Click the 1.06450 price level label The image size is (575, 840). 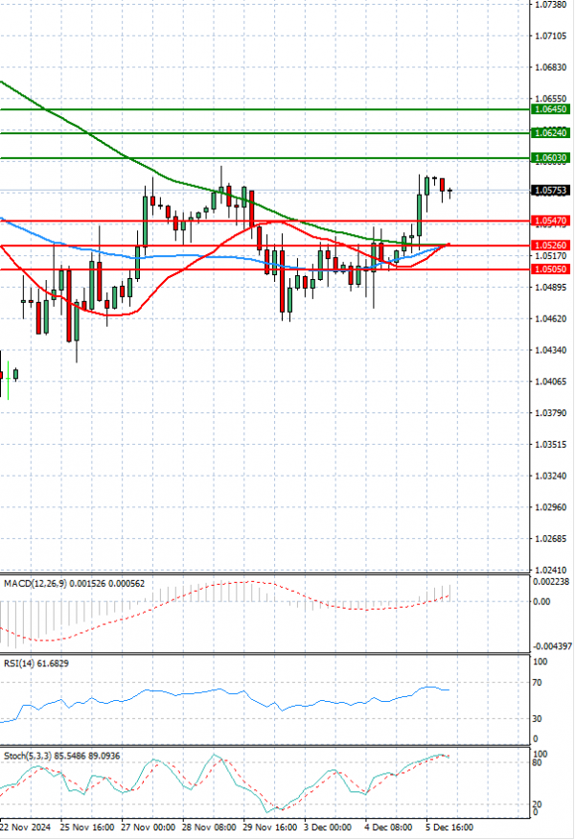(550, 109)
